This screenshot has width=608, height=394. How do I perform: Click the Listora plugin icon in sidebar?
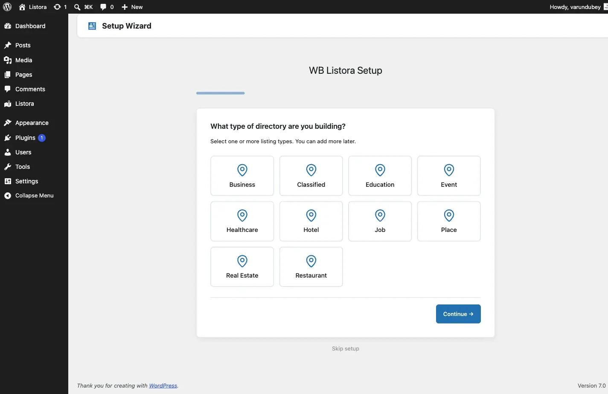tap(8, 104)
